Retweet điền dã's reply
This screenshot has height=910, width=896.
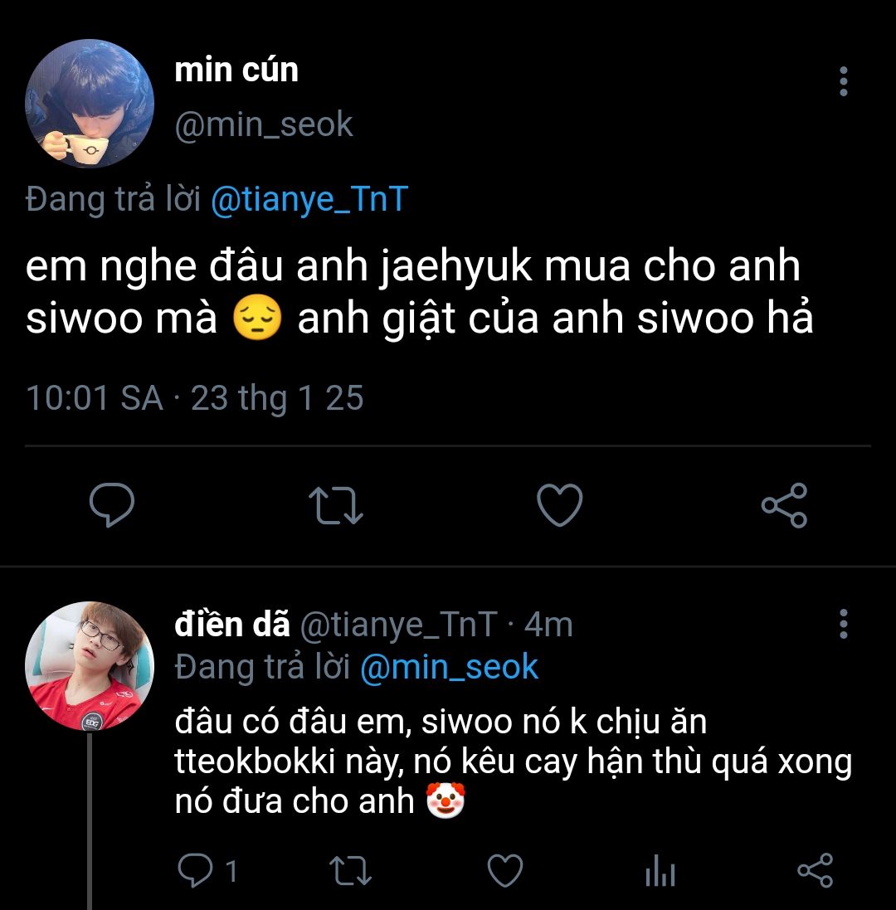[350, 871]
